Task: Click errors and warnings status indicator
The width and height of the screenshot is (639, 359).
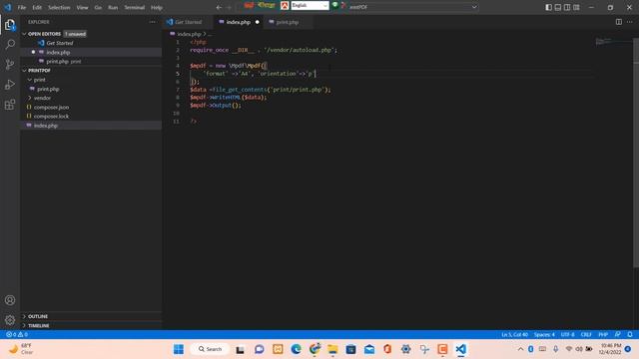Action: (x=17, y=334)
